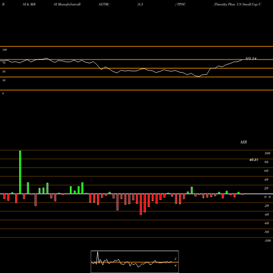Click the 'SI & MR' header label
This screenshot has width=273, height=273.
29,4
